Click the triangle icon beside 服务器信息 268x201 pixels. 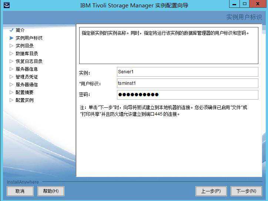click(11, 69)
